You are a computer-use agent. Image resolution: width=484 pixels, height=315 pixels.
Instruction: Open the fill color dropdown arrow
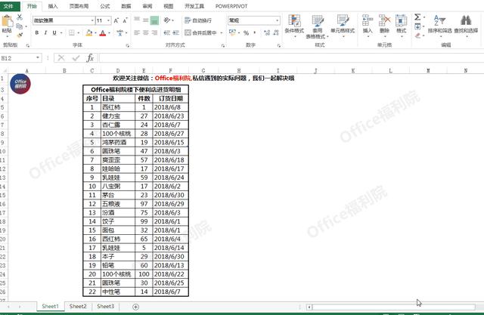tap(96, 32)
